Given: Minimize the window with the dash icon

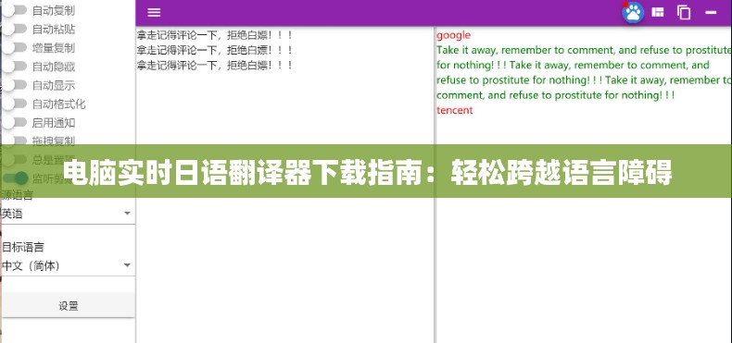Looking at the screenshot, I should tap(711, 13).
